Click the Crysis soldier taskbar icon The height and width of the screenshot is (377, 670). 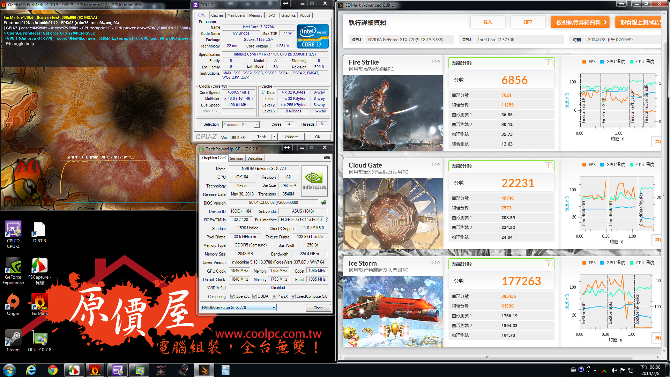[183, 370]
